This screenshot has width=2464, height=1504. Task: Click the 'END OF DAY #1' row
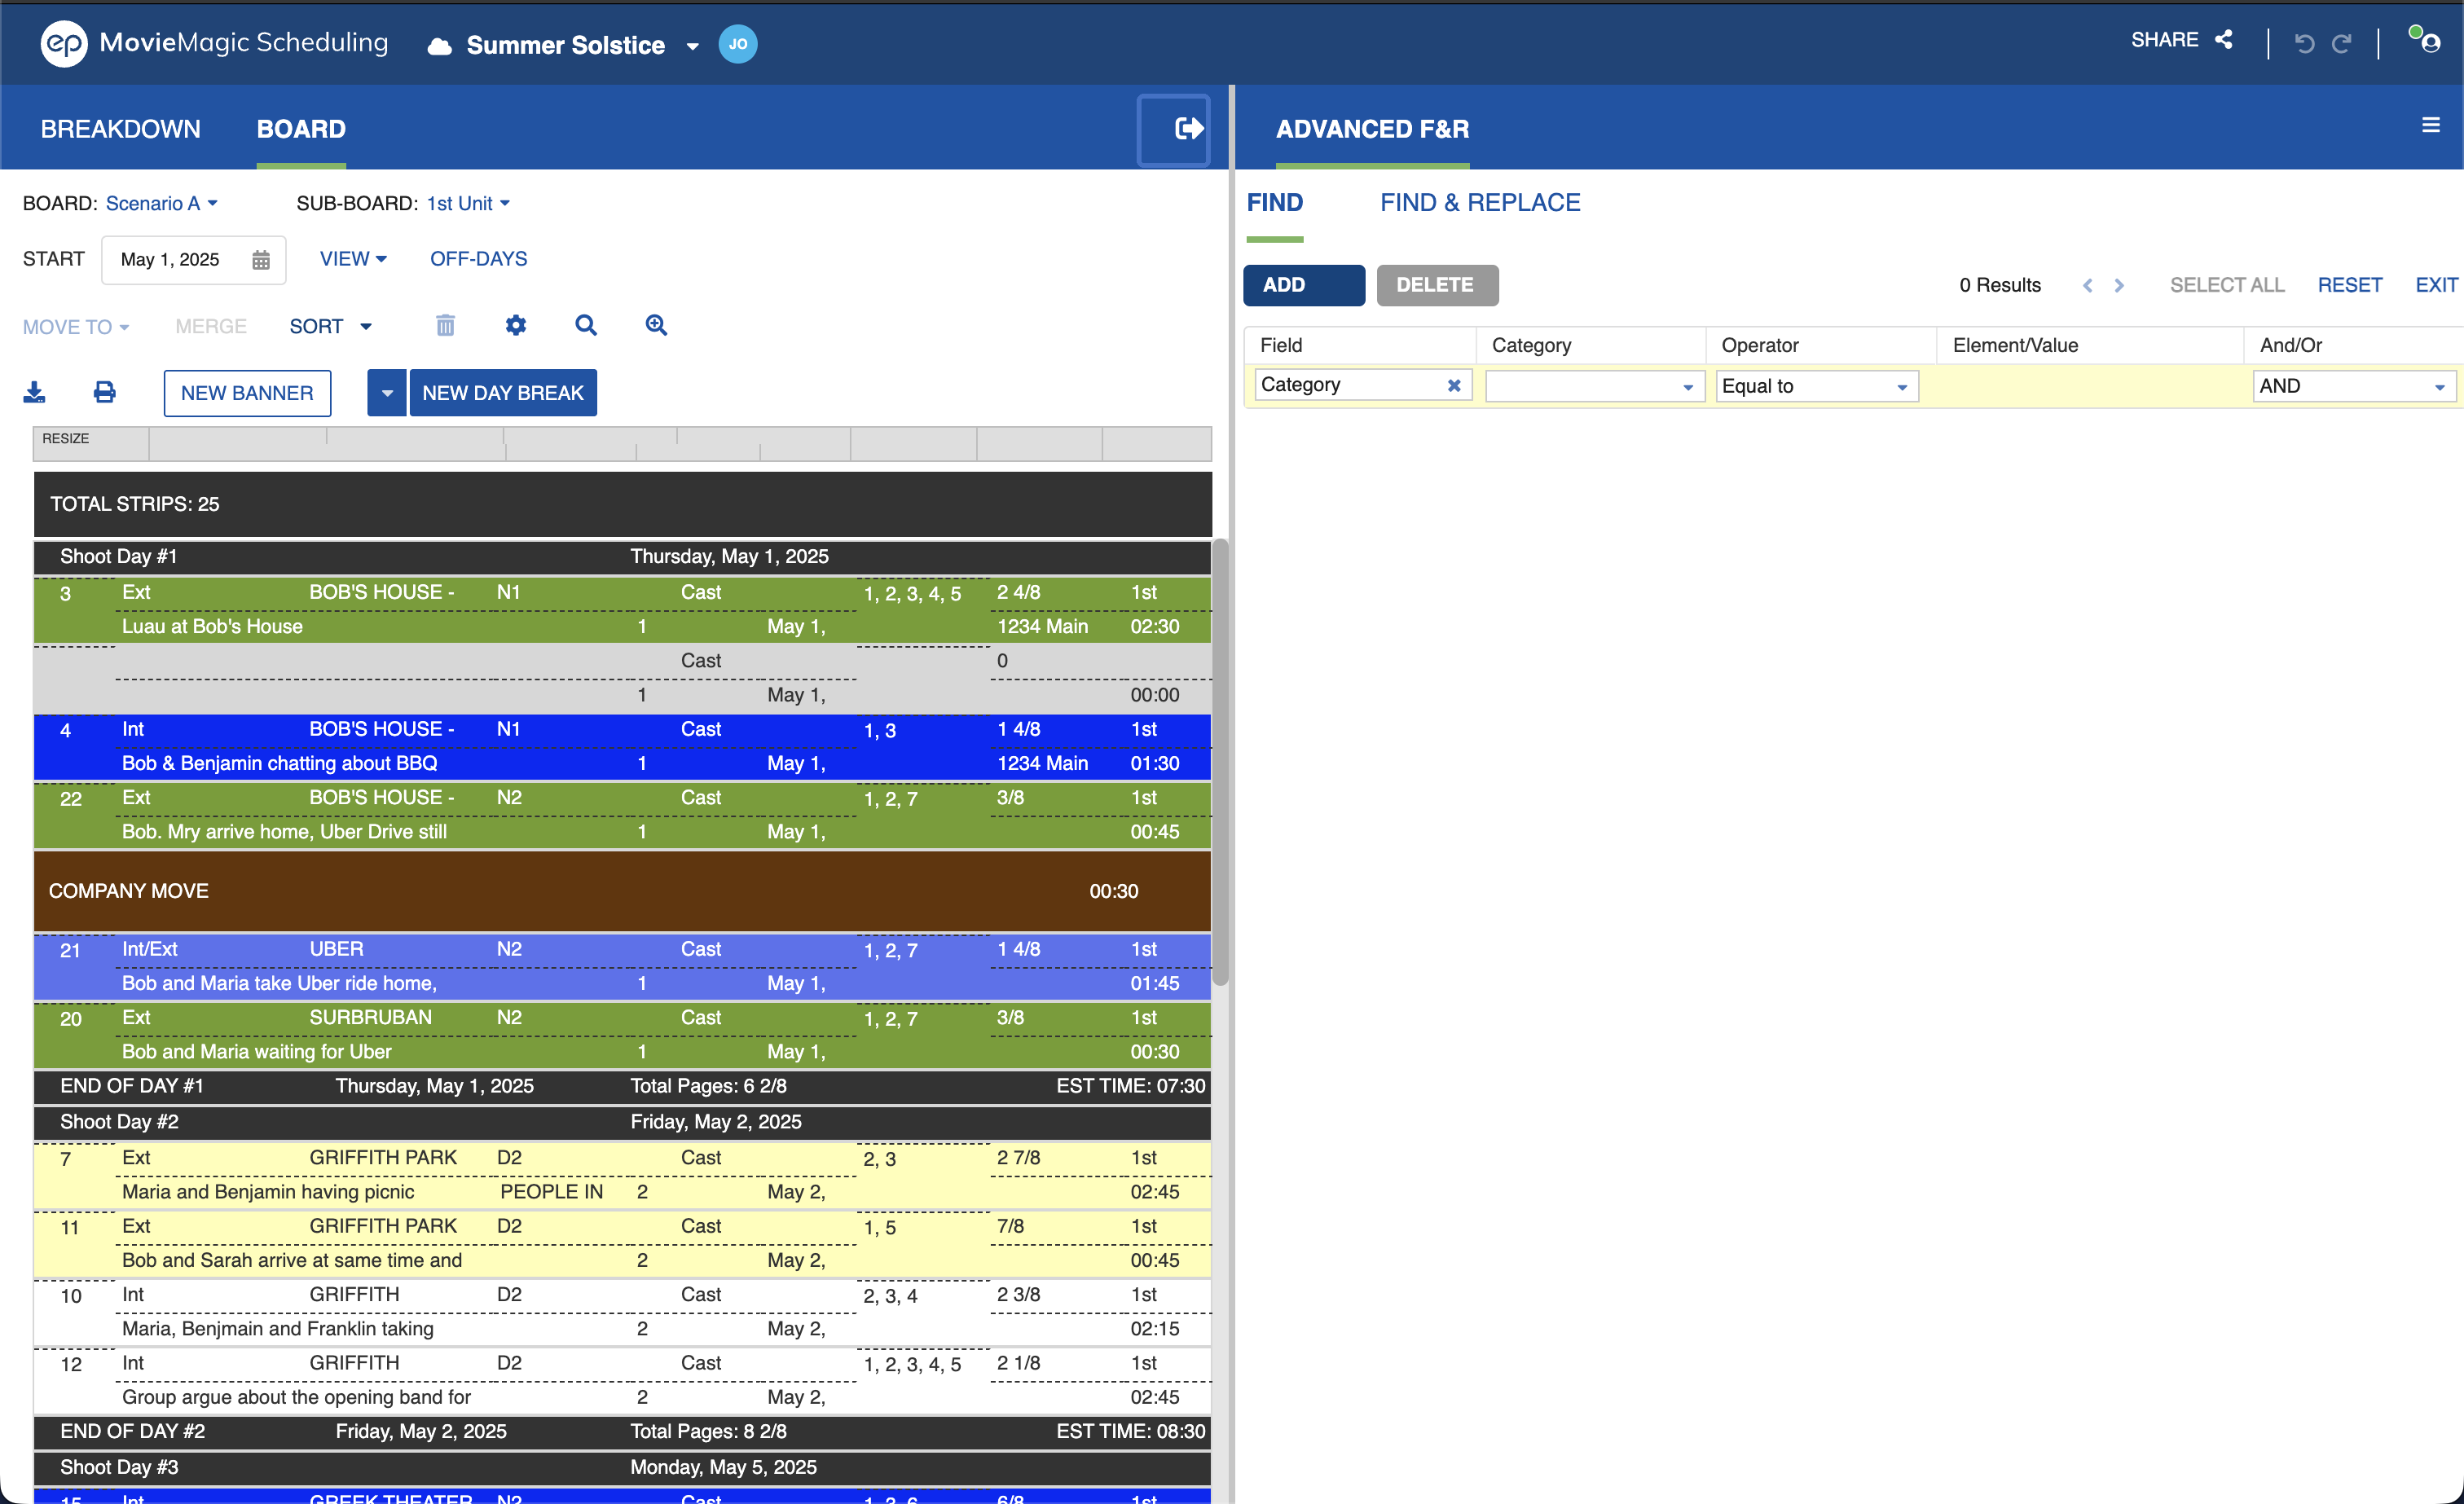point(622,1086)
